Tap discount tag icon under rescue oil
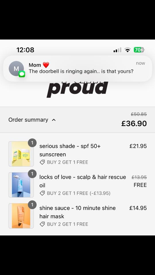Viewport: 155px width, 275px height. tap(42, 193)
